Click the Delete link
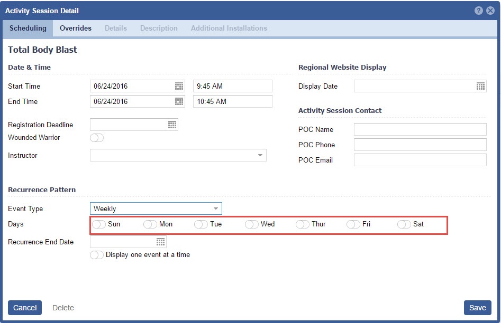The image size is (501, 323). [x=63, y=308]
